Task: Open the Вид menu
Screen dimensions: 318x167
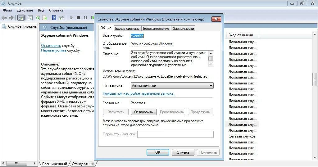Action: click(x=41, y=10)
